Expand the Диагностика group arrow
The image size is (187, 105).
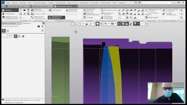pyautogui.click(x=159, y=21)
